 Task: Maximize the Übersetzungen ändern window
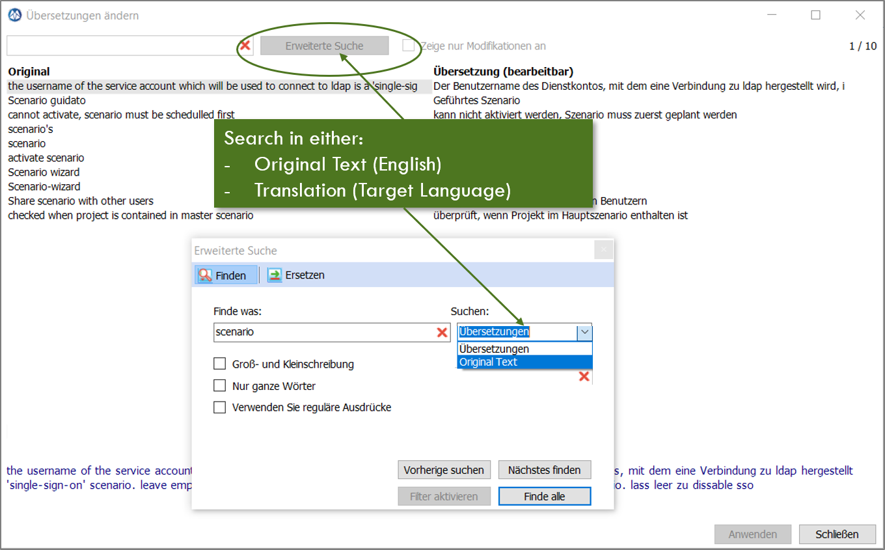[815, 15]
